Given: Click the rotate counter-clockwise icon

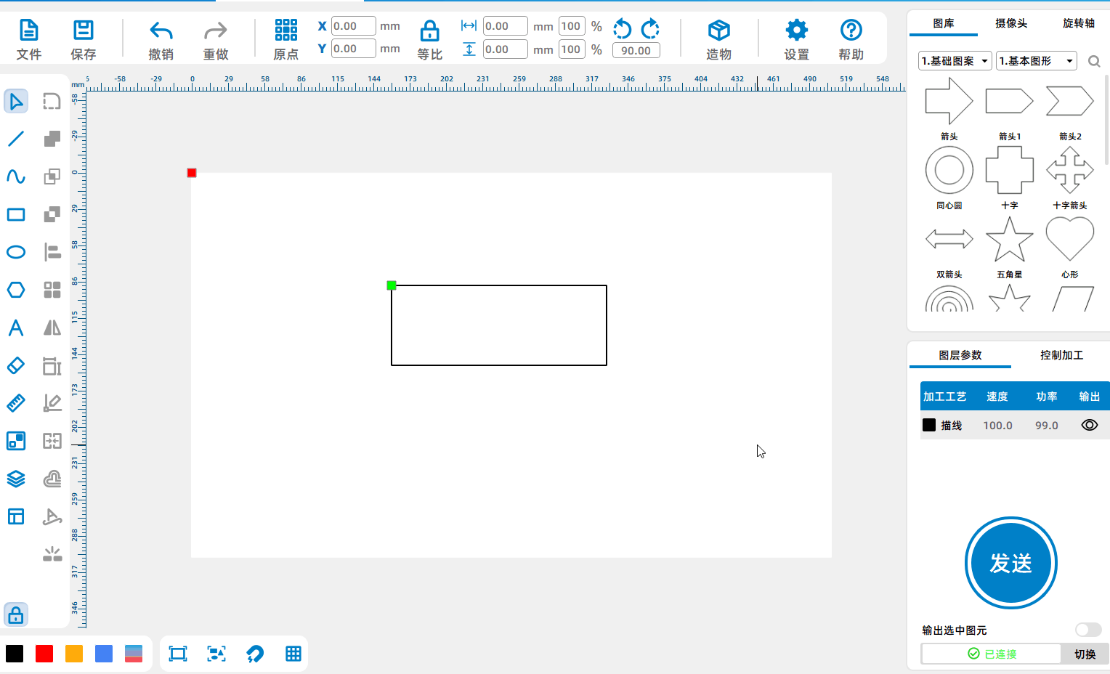Looking at the screenshot, I should 623,28.
